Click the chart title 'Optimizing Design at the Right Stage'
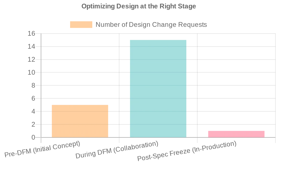This screenshot has width=299, height=169. tap(139, 6)
